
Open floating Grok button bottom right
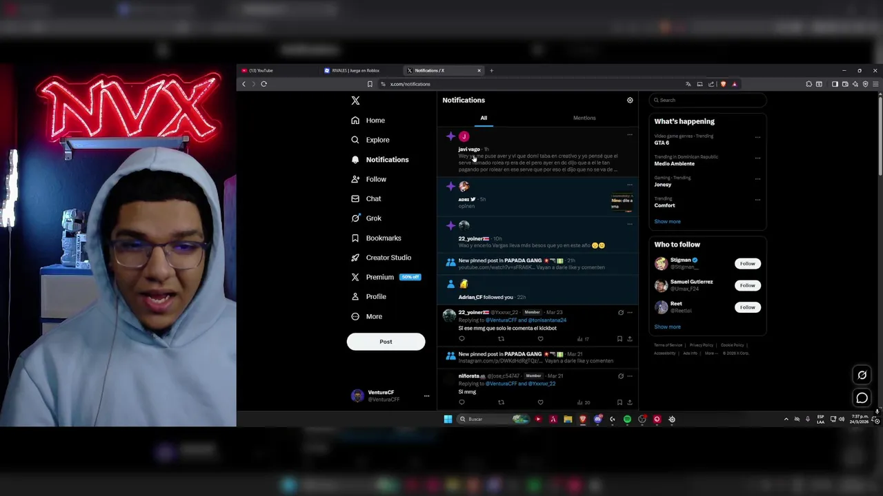862,375
